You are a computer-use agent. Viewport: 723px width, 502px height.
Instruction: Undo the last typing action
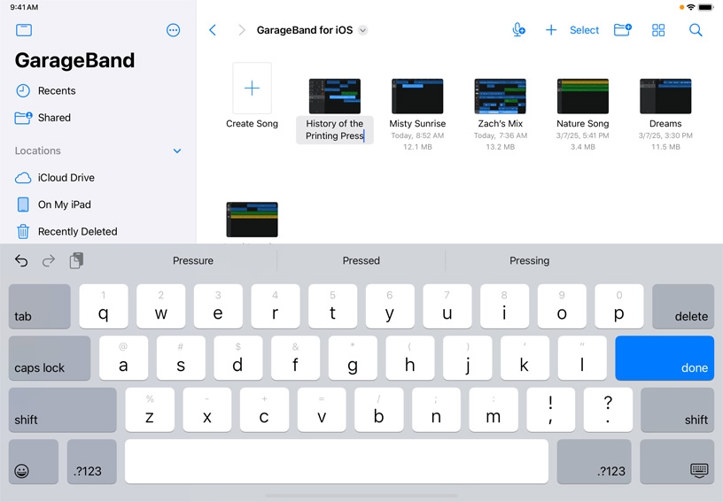click(21, 260)
